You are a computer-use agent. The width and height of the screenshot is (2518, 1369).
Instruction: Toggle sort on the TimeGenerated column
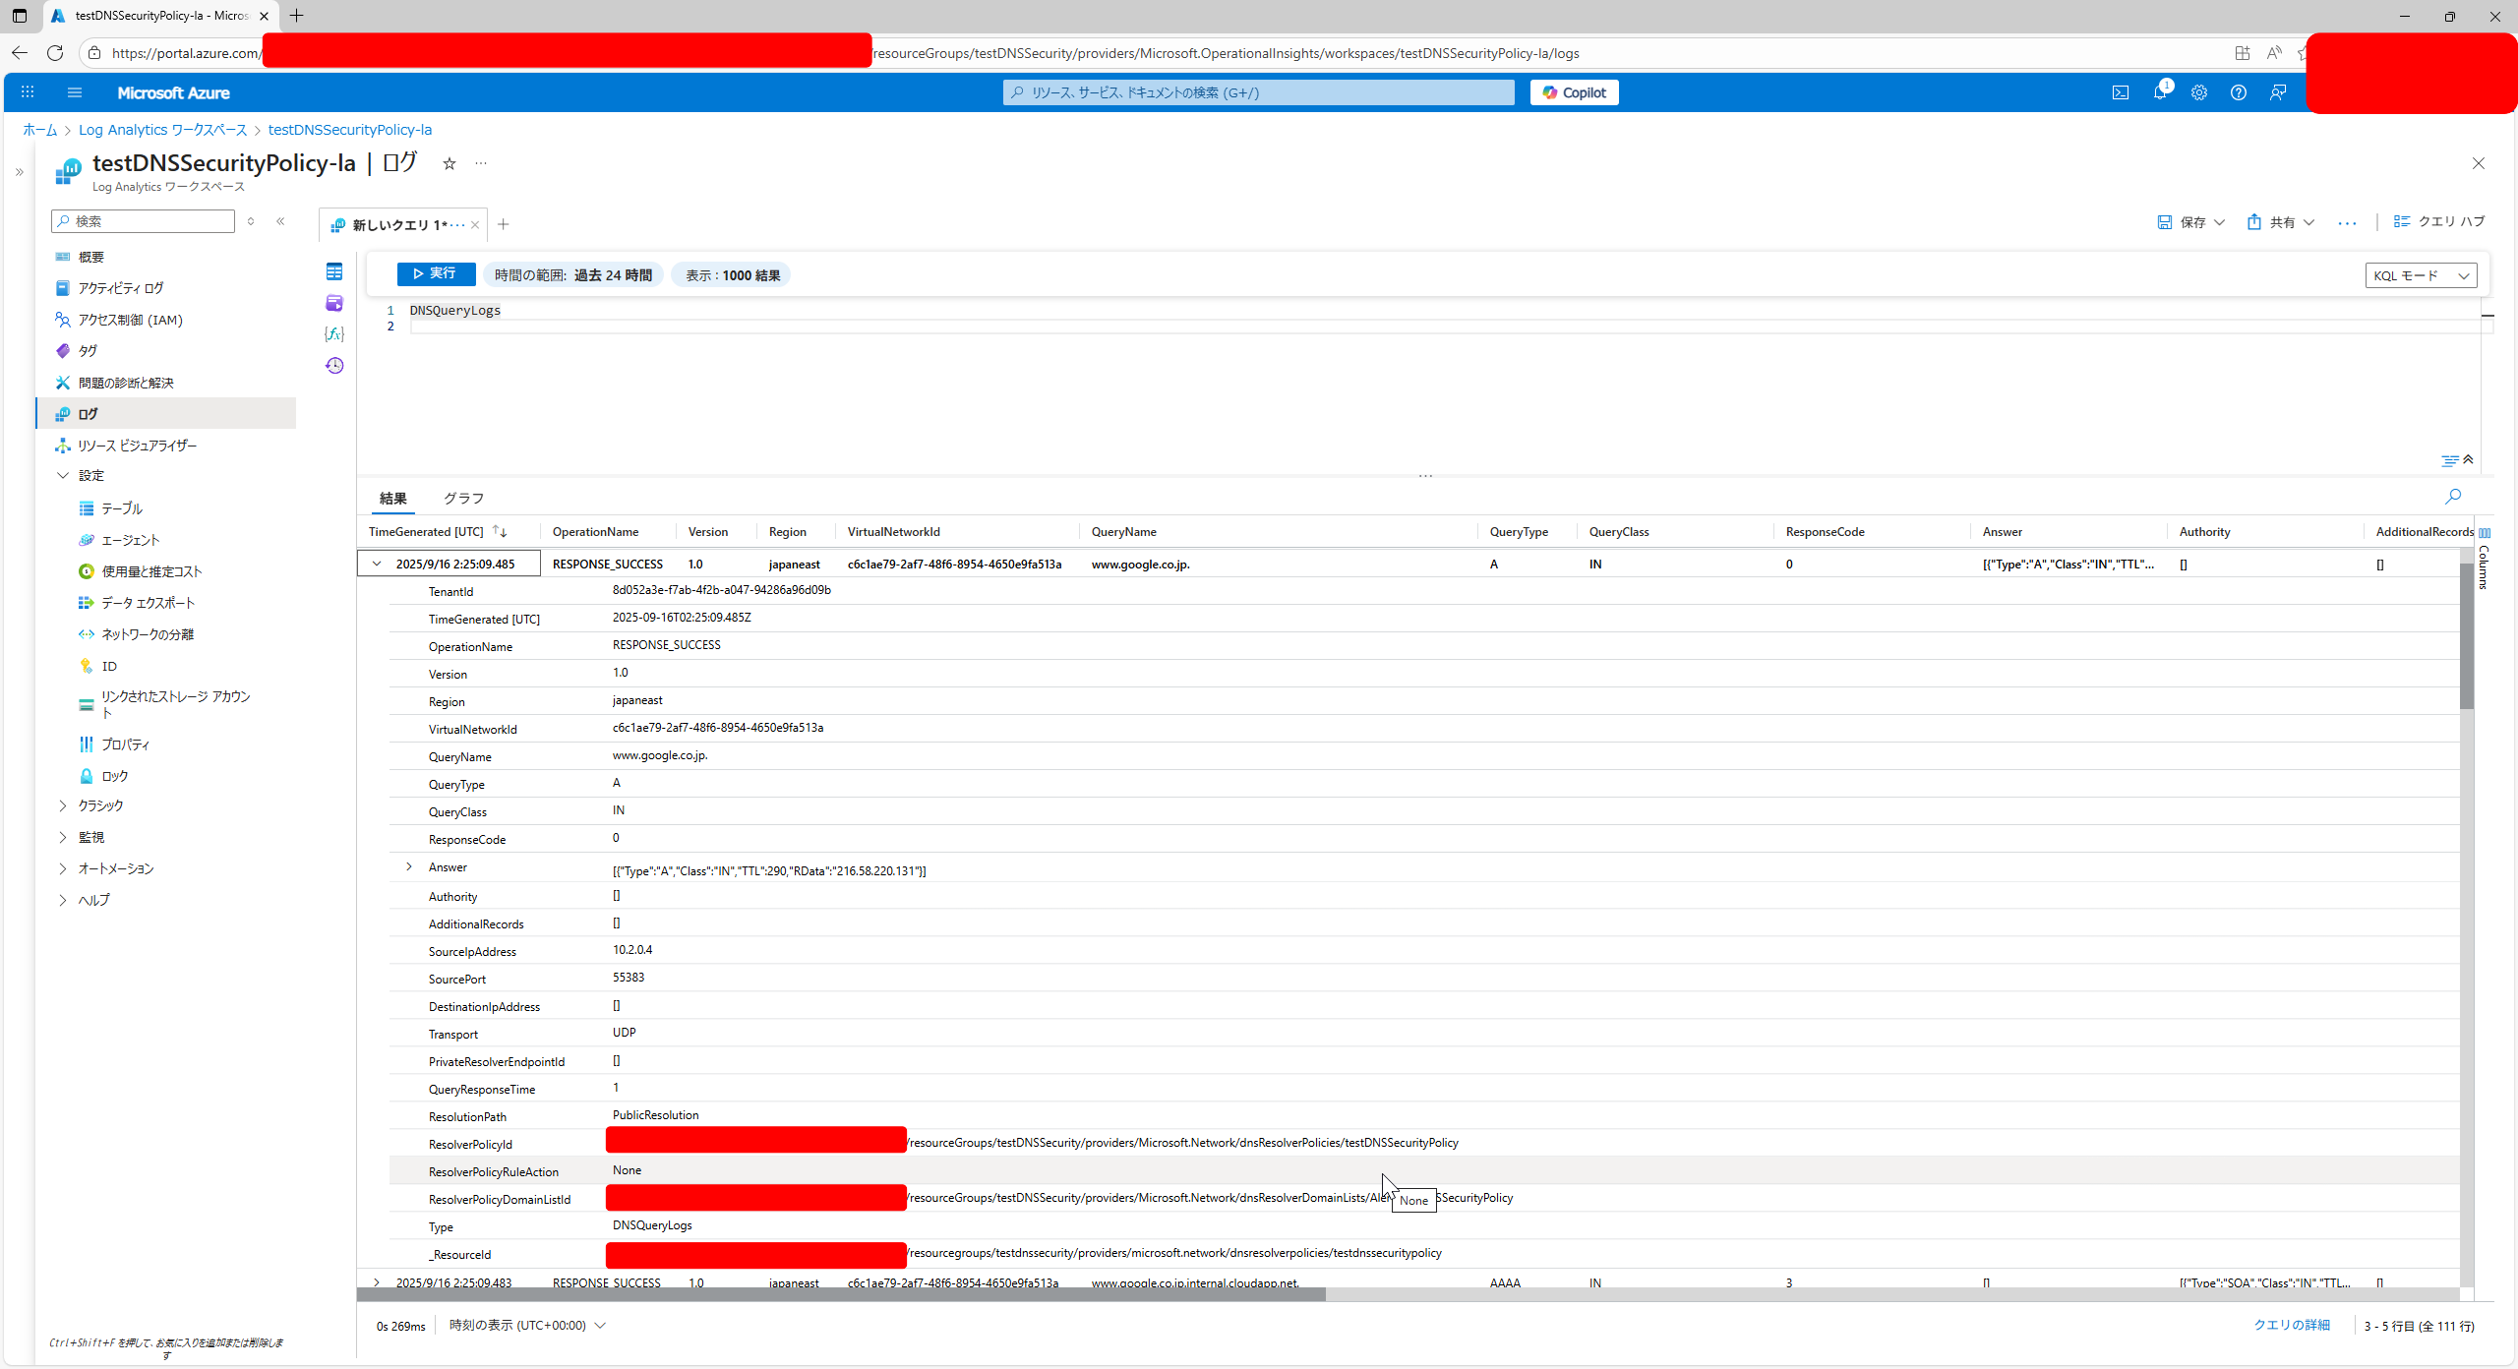500,532
